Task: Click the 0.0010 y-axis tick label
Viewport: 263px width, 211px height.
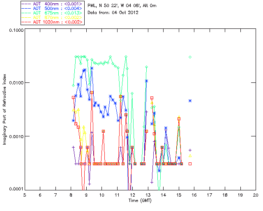Action: point(16,136)
